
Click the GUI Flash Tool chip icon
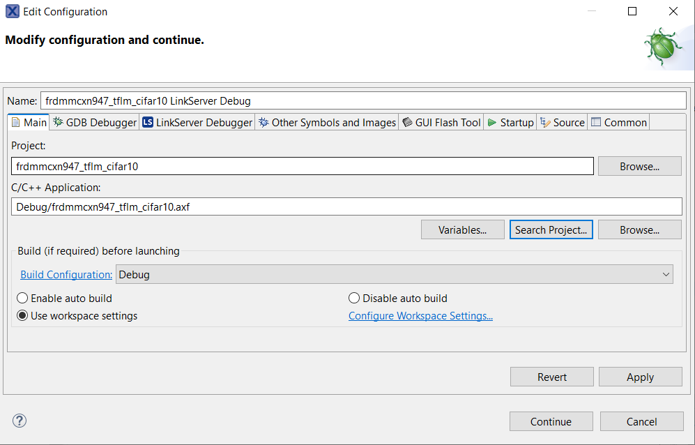[407, 122]
